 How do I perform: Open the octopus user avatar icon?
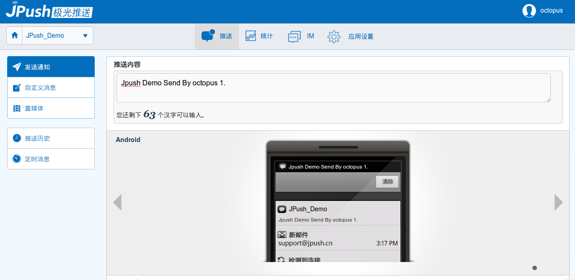529,10
